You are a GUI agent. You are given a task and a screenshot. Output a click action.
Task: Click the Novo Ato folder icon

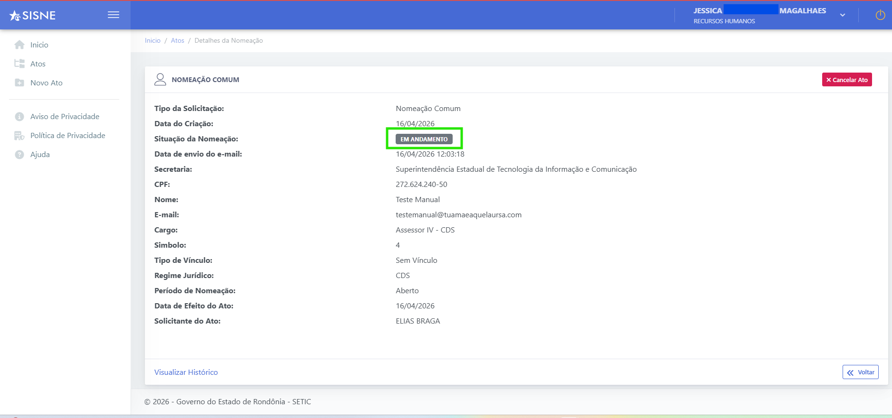pyautogui.click(x=19, y=83)
